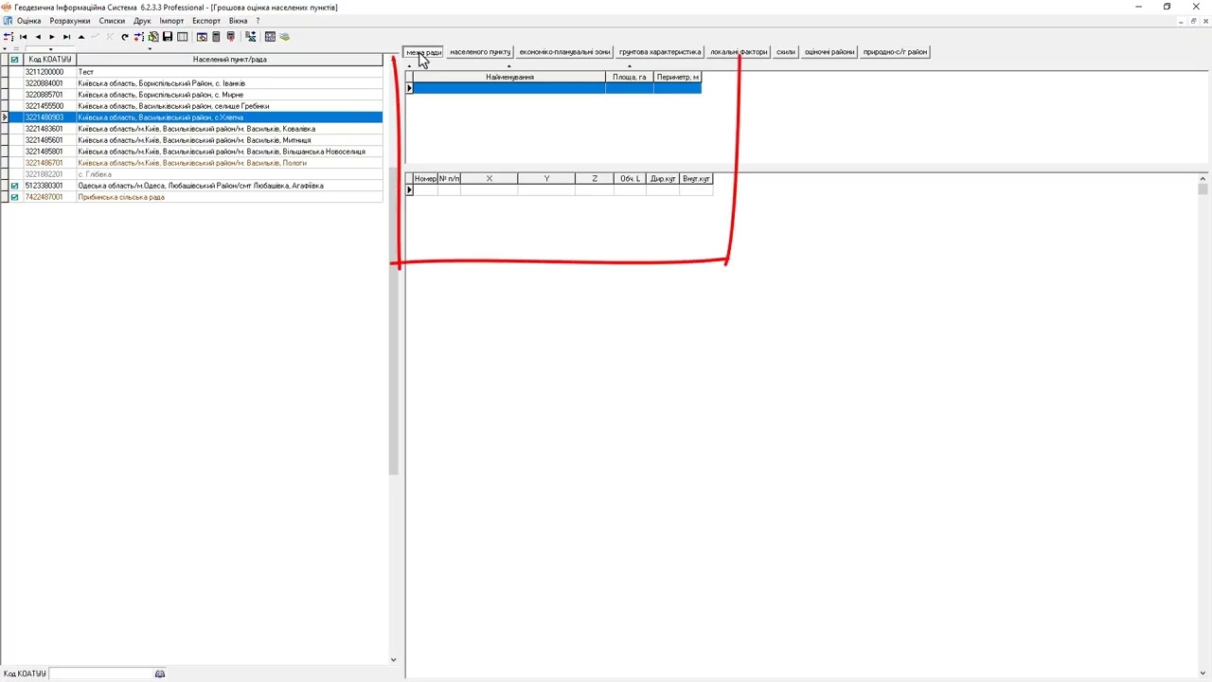The image size is (1212, 682).
Task: Open the Списки menu
Action: click(x=112, y=21)
